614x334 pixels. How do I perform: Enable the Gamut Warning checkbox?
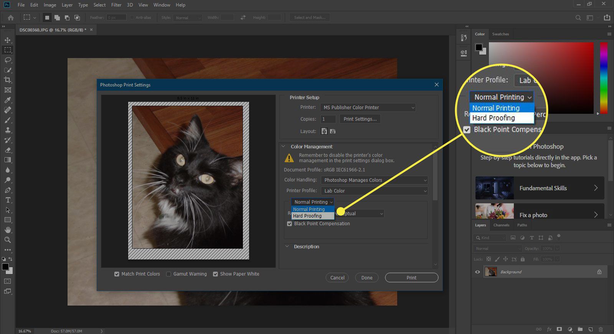[x=168, y=274]
